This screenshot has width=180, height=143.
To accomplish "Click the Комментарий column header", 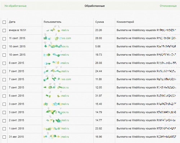I will [x=125, y=22].
